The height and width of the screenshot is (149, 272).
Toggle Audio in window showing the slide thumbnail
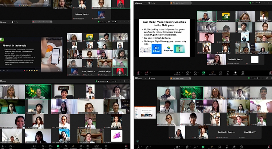click(x=138, y=147)
